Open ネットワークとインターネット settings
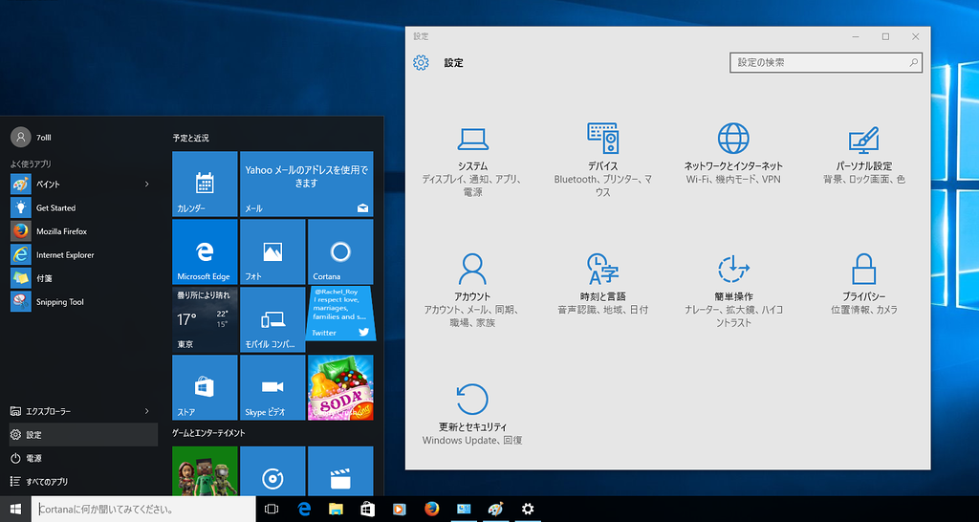979x522 pixels. (733, 155)
